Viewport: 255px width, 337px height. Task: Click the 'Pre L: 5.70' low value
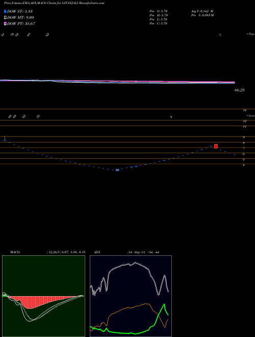(159, 19)
